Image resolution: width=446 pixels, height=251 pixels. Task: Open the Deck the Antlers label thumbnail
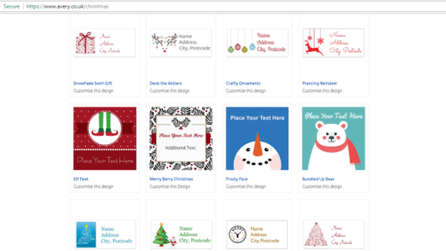(x=181, y=43)
